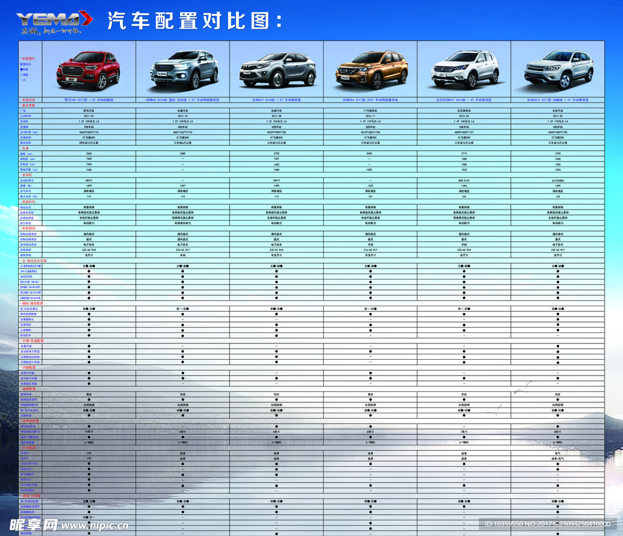
Task: Click the 车型信息 row label
Action: (x=28, y=100)
